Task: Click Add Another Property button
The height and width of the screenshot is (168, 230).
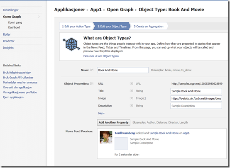Action: click(x=113, y=122)
